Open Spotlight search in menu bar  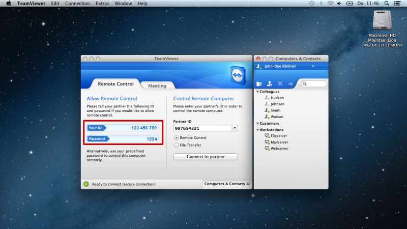click(387, 4)
